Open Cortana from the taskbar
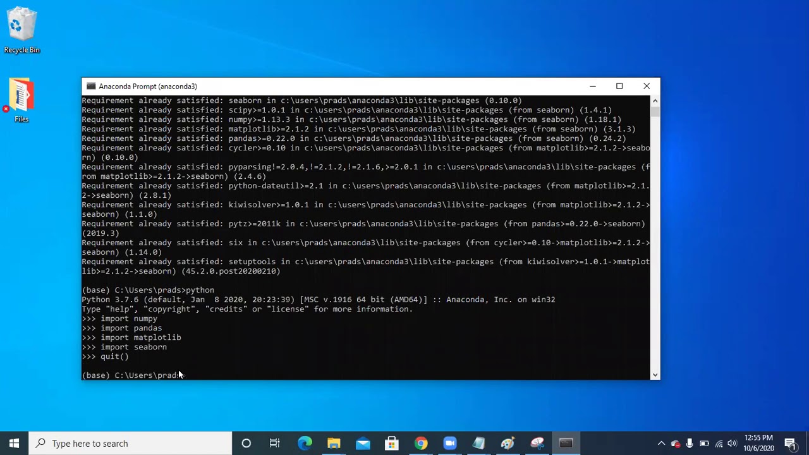809x455 pixels. pos(246,444)
